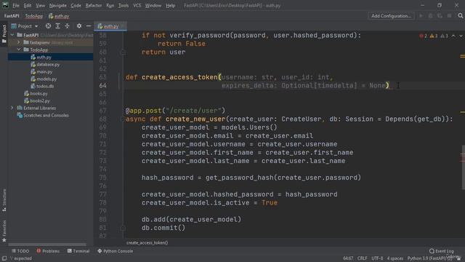Image resolution: width=465 pixels, height=262 pixels.
Task: Toggle the Favorites tool window sidebar button
Action: point(4,231)
